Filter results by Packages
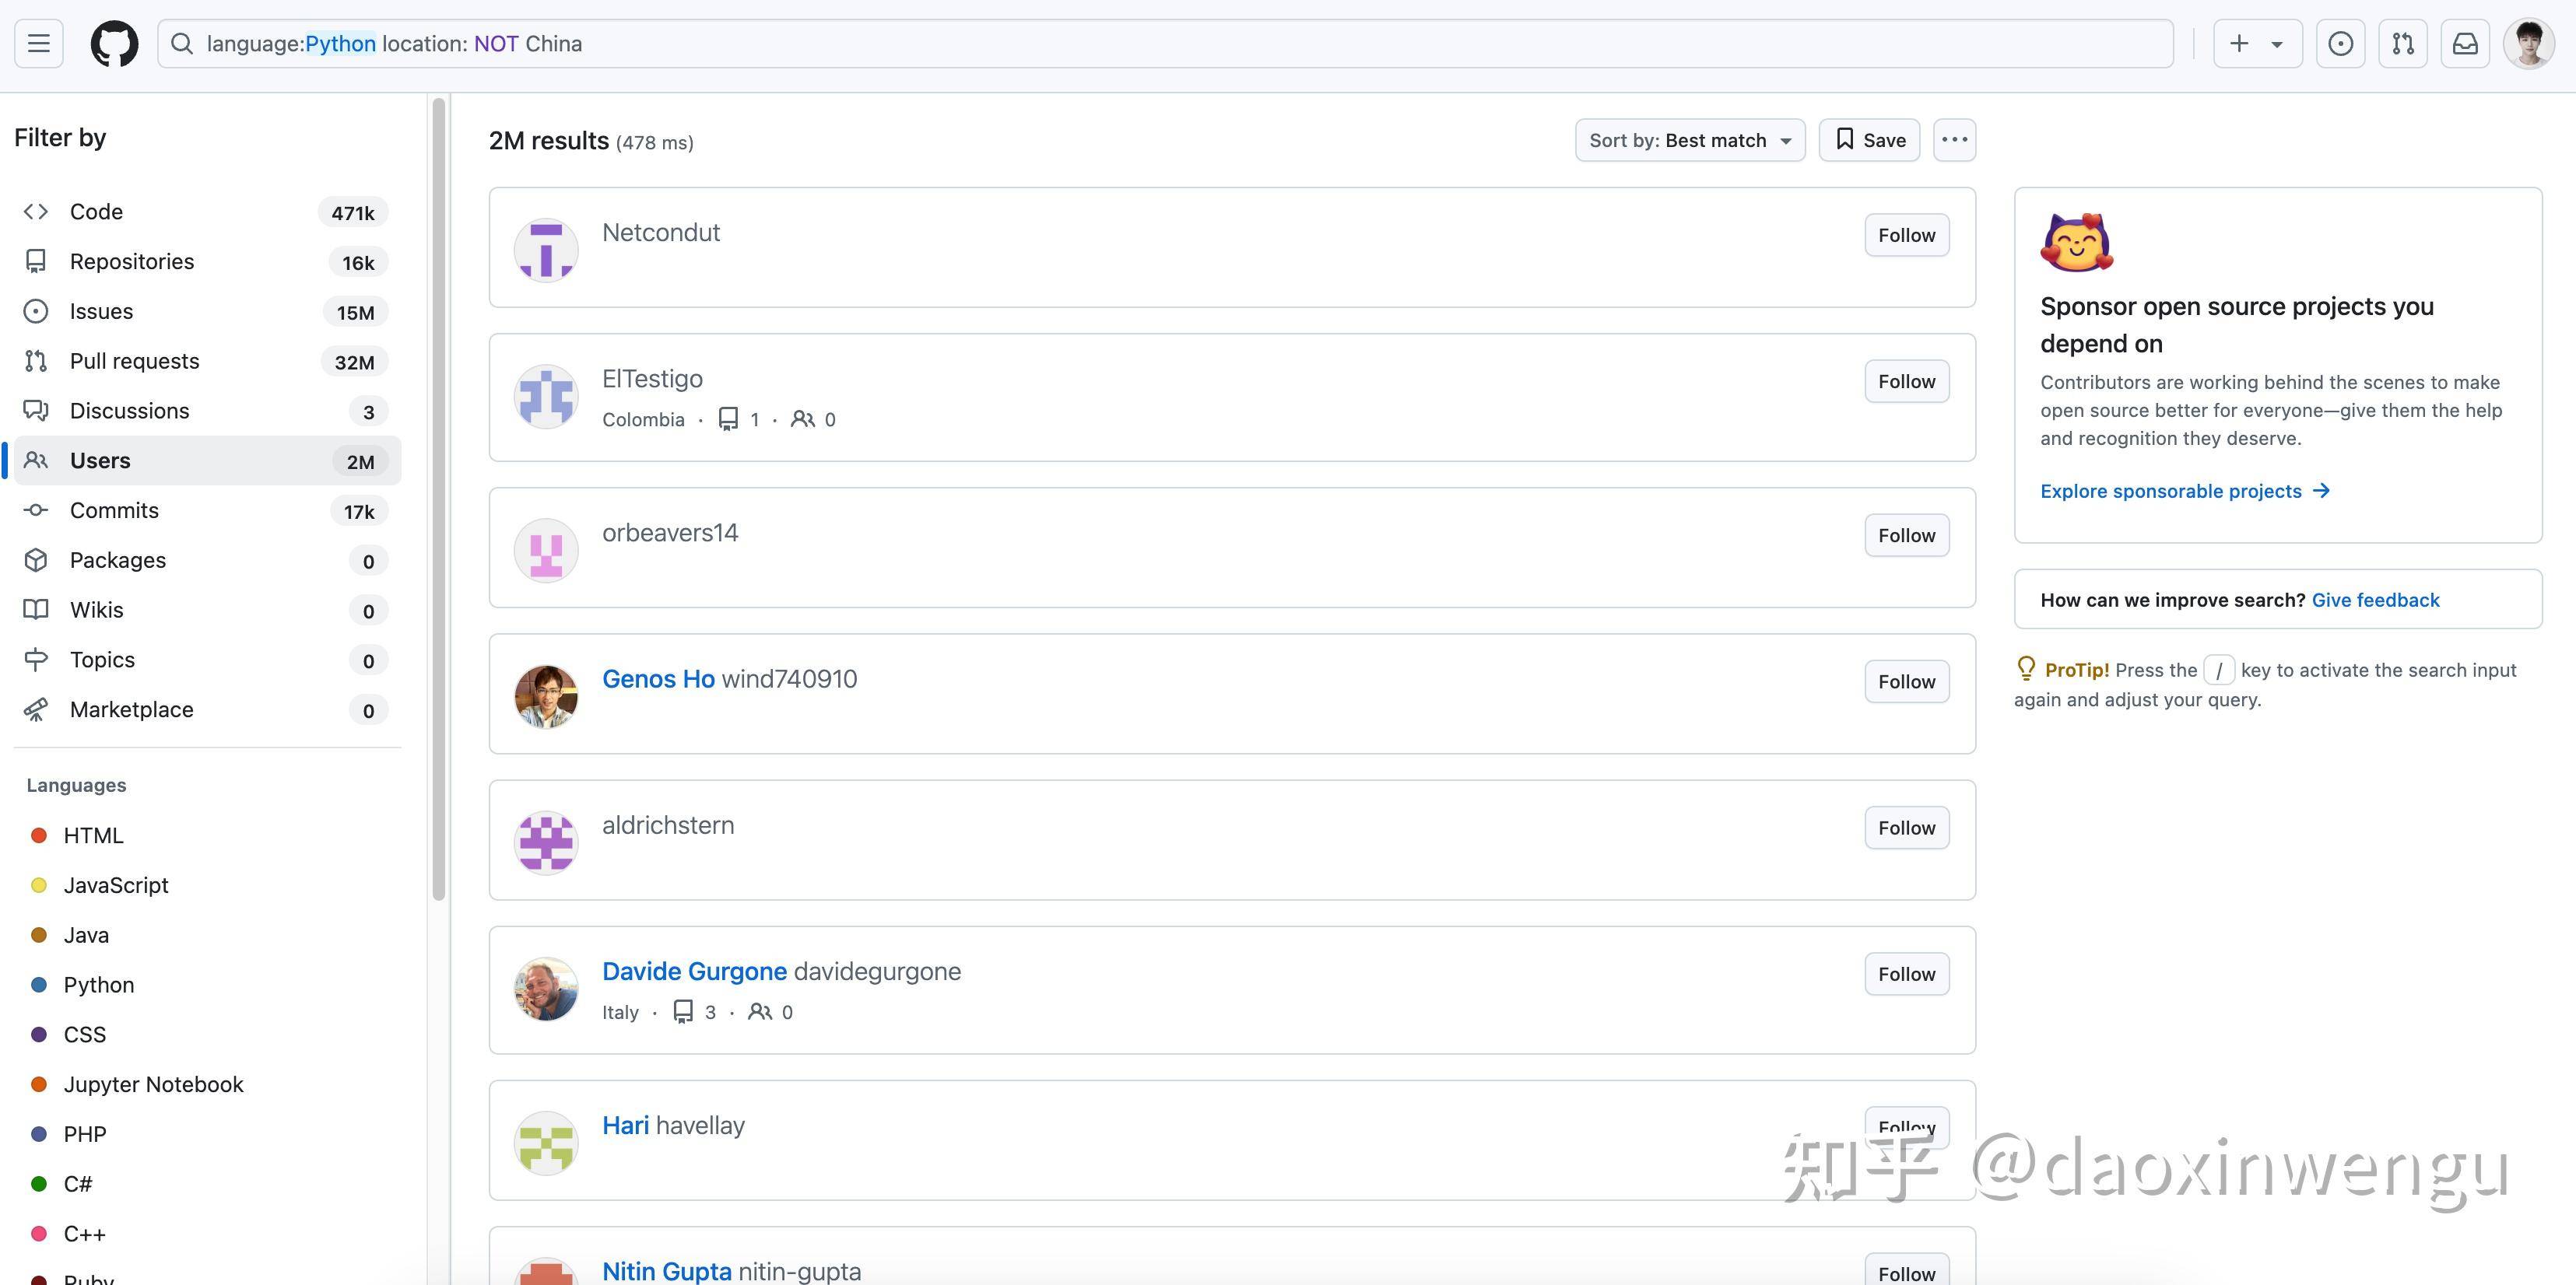This screenshot has height=1285, width=2576. click(207, 561)
